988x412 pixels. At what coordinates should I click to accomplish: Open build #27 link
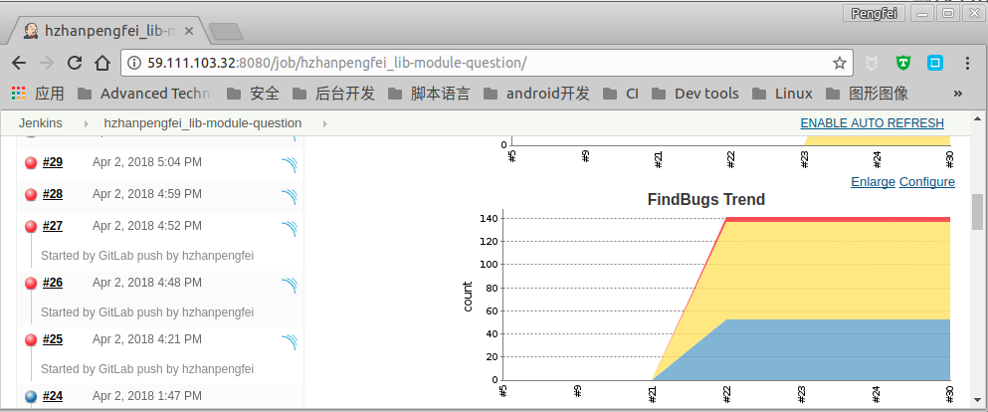click(53, 226)
